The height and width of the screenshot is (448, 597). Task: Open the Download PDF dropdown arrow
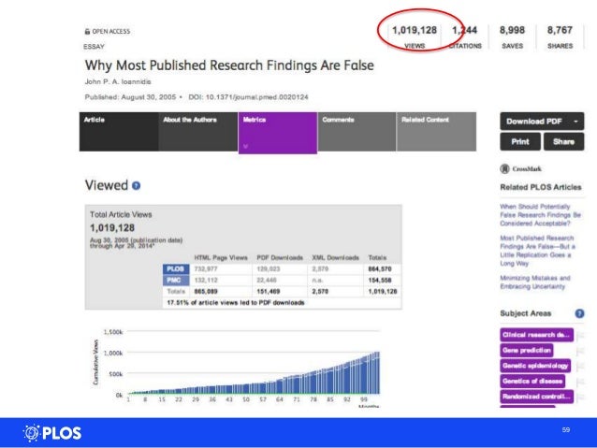point(575,122)
